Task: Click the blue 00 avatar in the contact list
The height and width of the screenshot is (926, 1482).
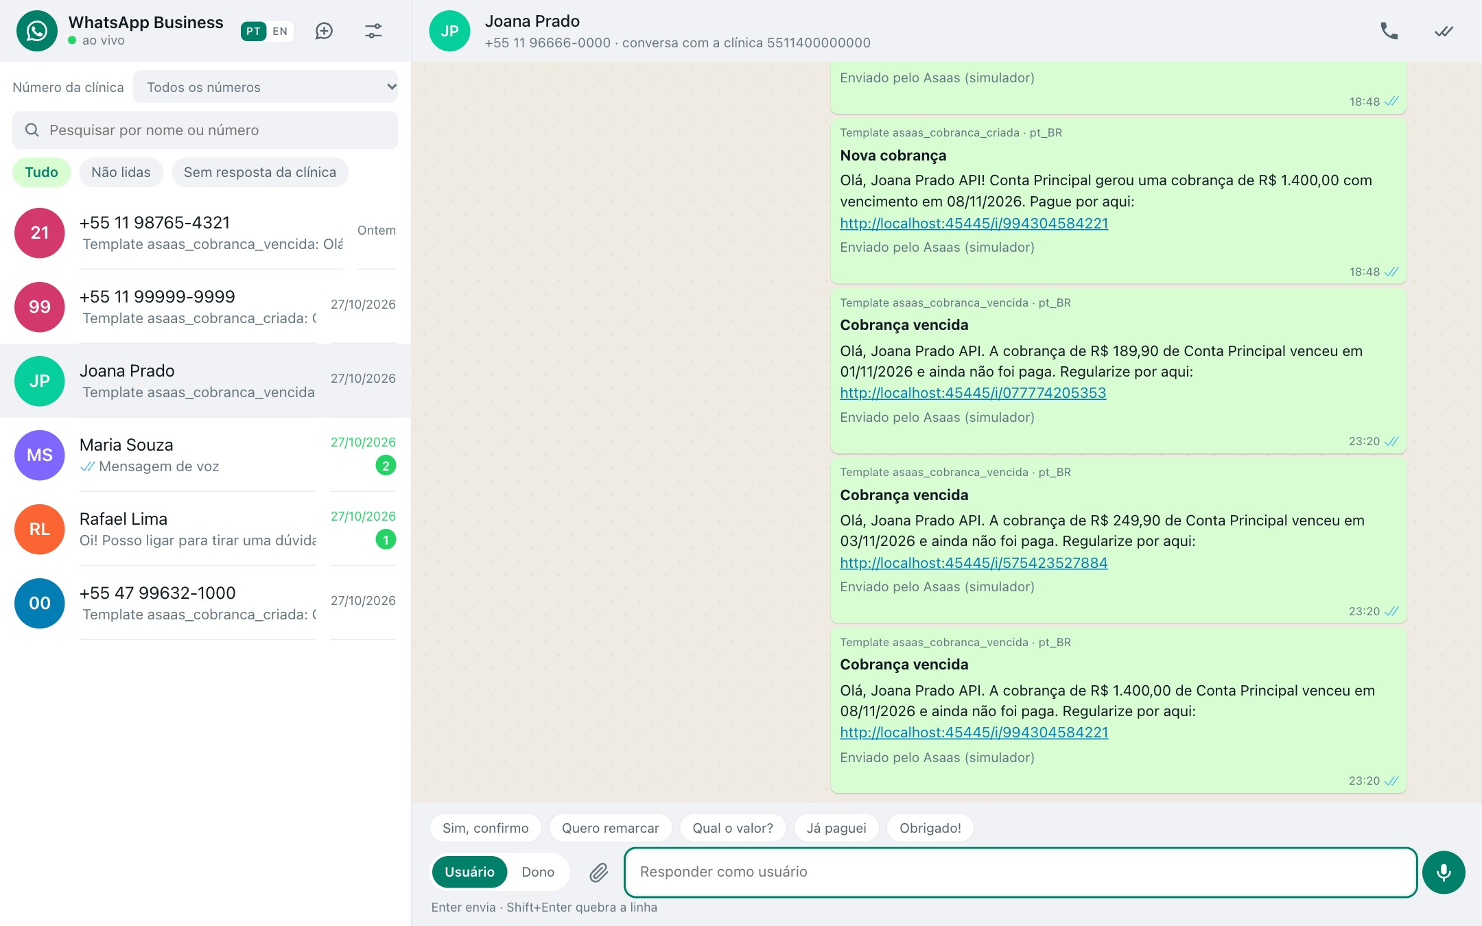Action: (x=40, y=603)
